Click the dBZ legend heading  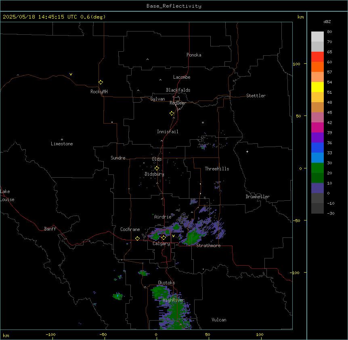point(327,21)
